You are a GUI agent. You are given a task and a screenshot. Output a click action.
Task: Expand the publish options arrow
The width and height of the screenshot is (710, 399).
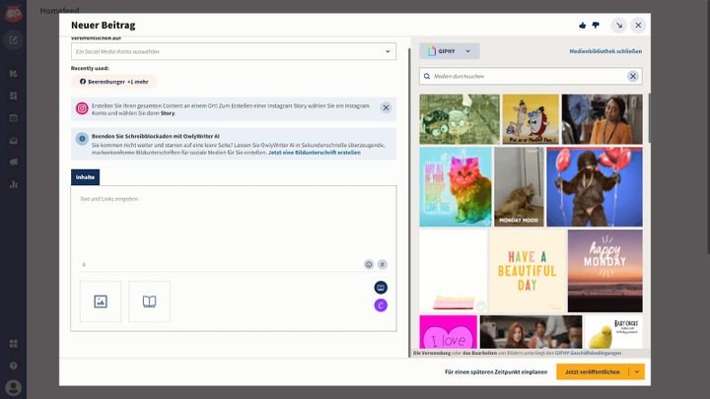[637, 371]
